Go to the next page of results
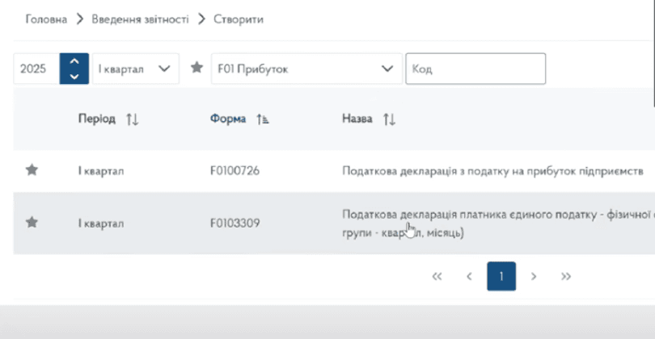The image size is (655, 339). point(534,277)
